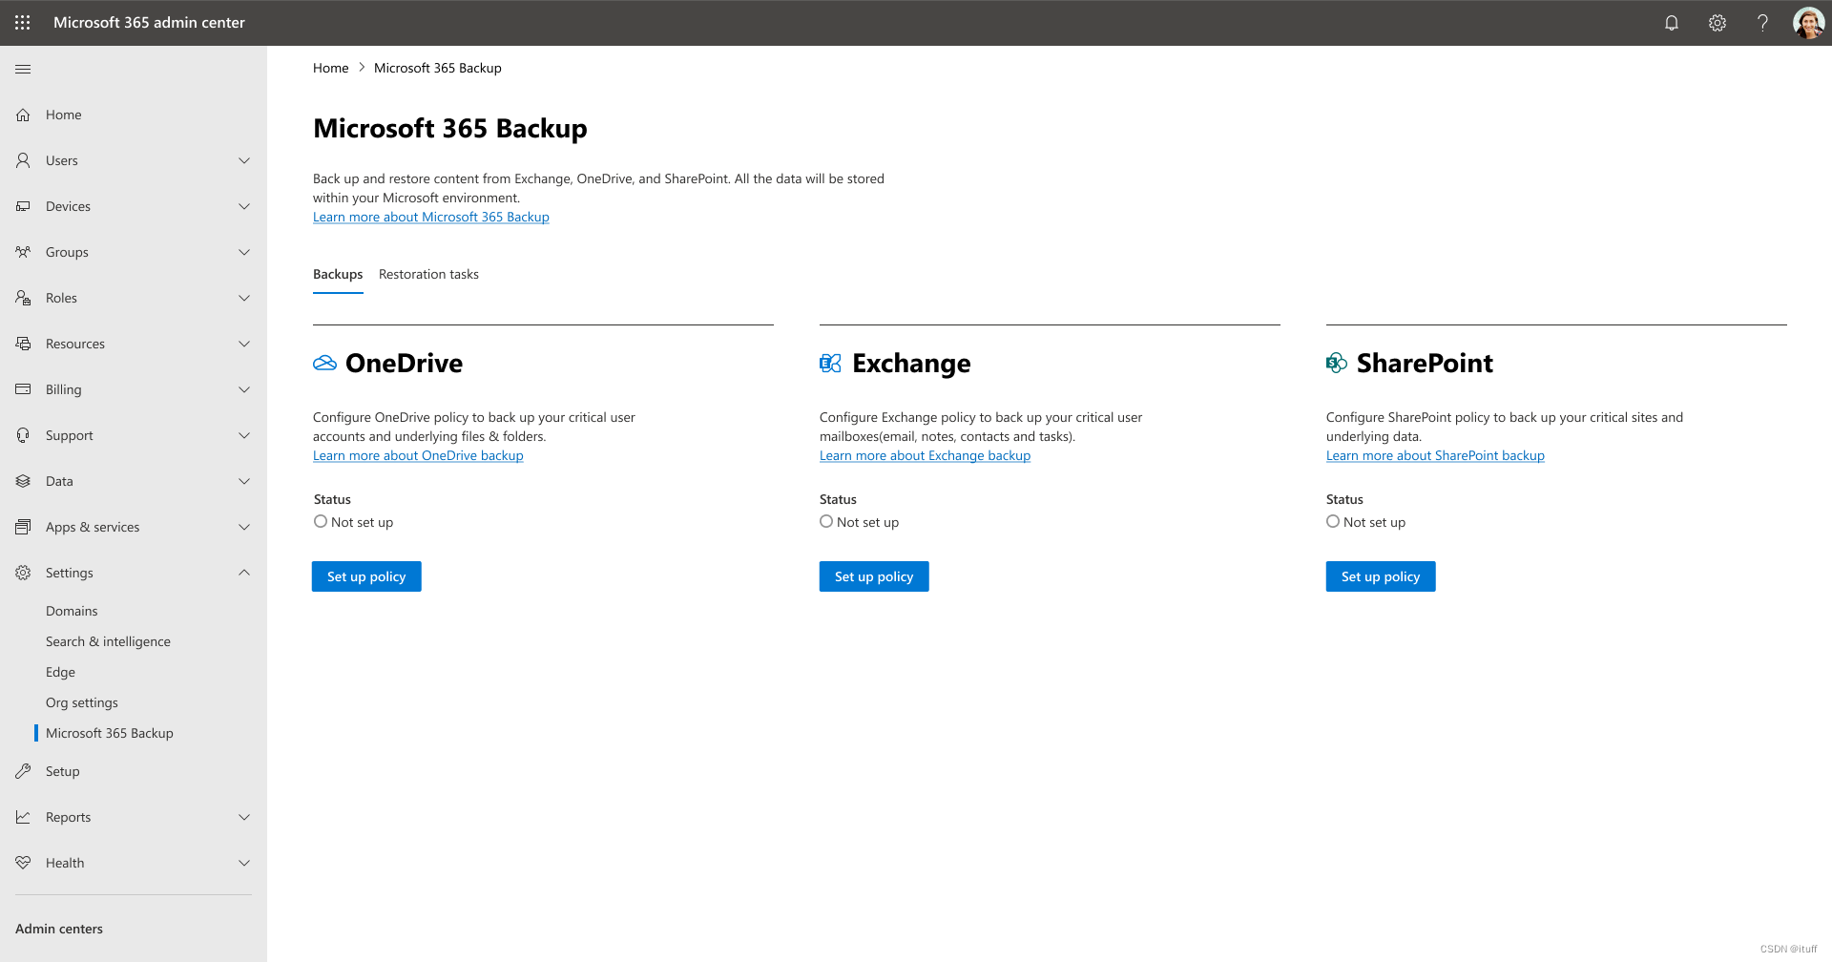The width and height of the screenshot is (1832, 962).
Task: Open Learn more about OneDrive backup
Action: click(x=418, y=456)
